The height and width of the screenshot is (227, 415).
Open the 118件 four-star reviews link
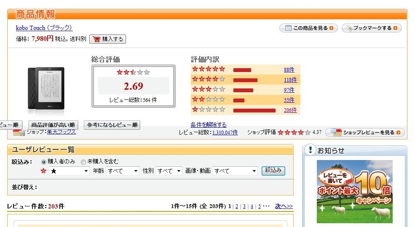pos(290,80)
